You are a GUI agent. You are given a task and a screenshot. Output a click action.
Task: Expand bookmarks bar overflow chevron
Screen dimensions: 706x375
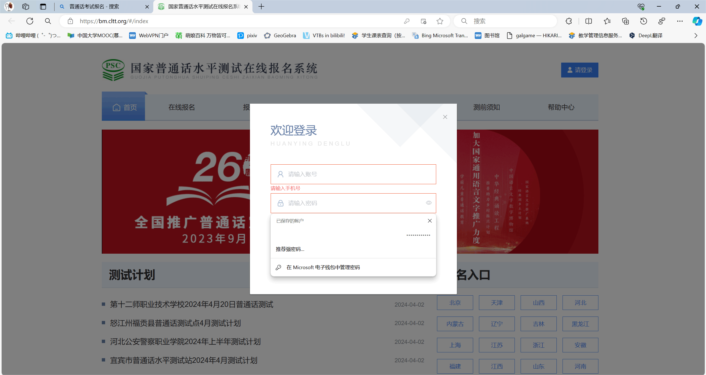click(x=696, y=36)
